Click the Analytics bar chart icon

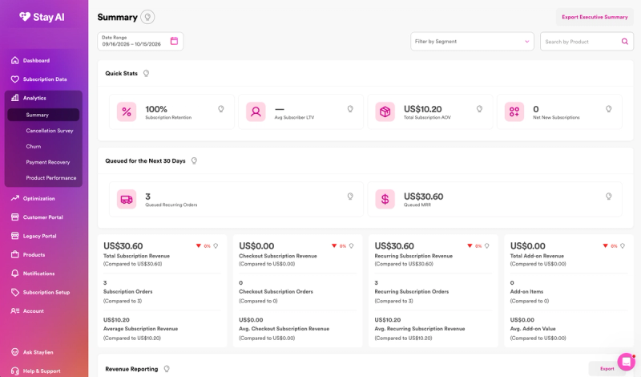click(14, 98)
